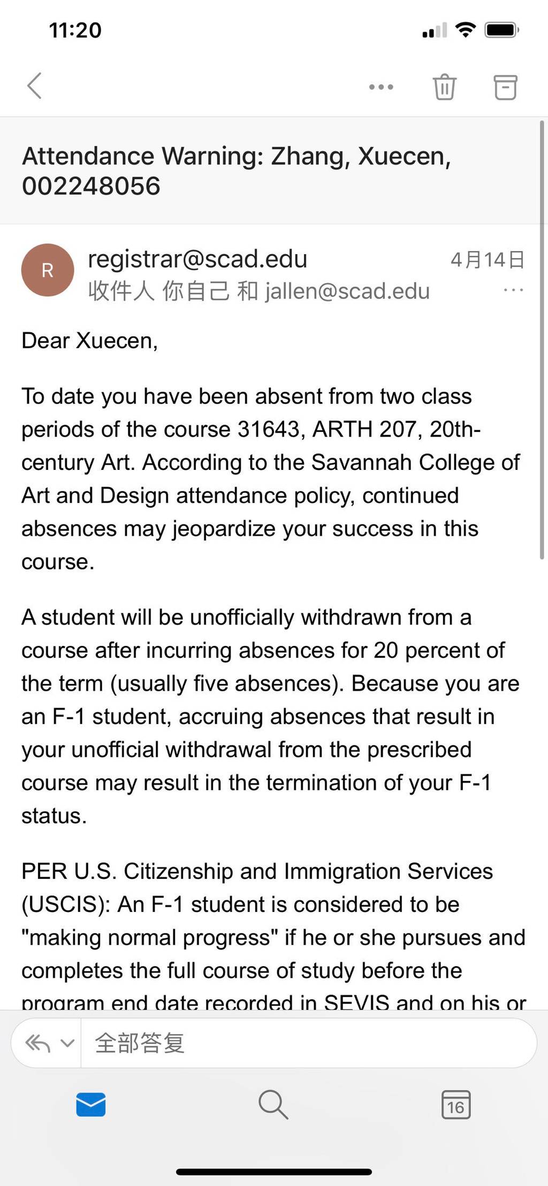Tap the email subject Attendance Warning header

pos(237,171)
